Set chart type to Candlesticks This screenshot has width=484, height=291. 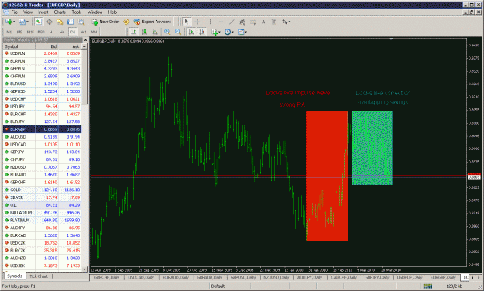pos(144,32)
